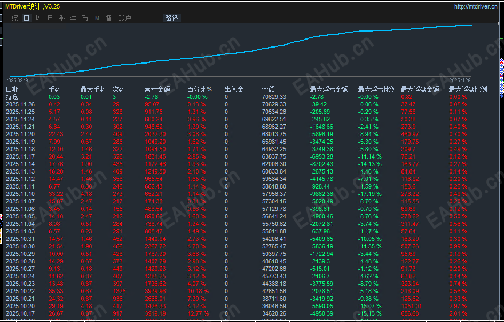Viewport: 504px width, 322px height.
Task: Click trade count 435
Action: tap(117, 164)
